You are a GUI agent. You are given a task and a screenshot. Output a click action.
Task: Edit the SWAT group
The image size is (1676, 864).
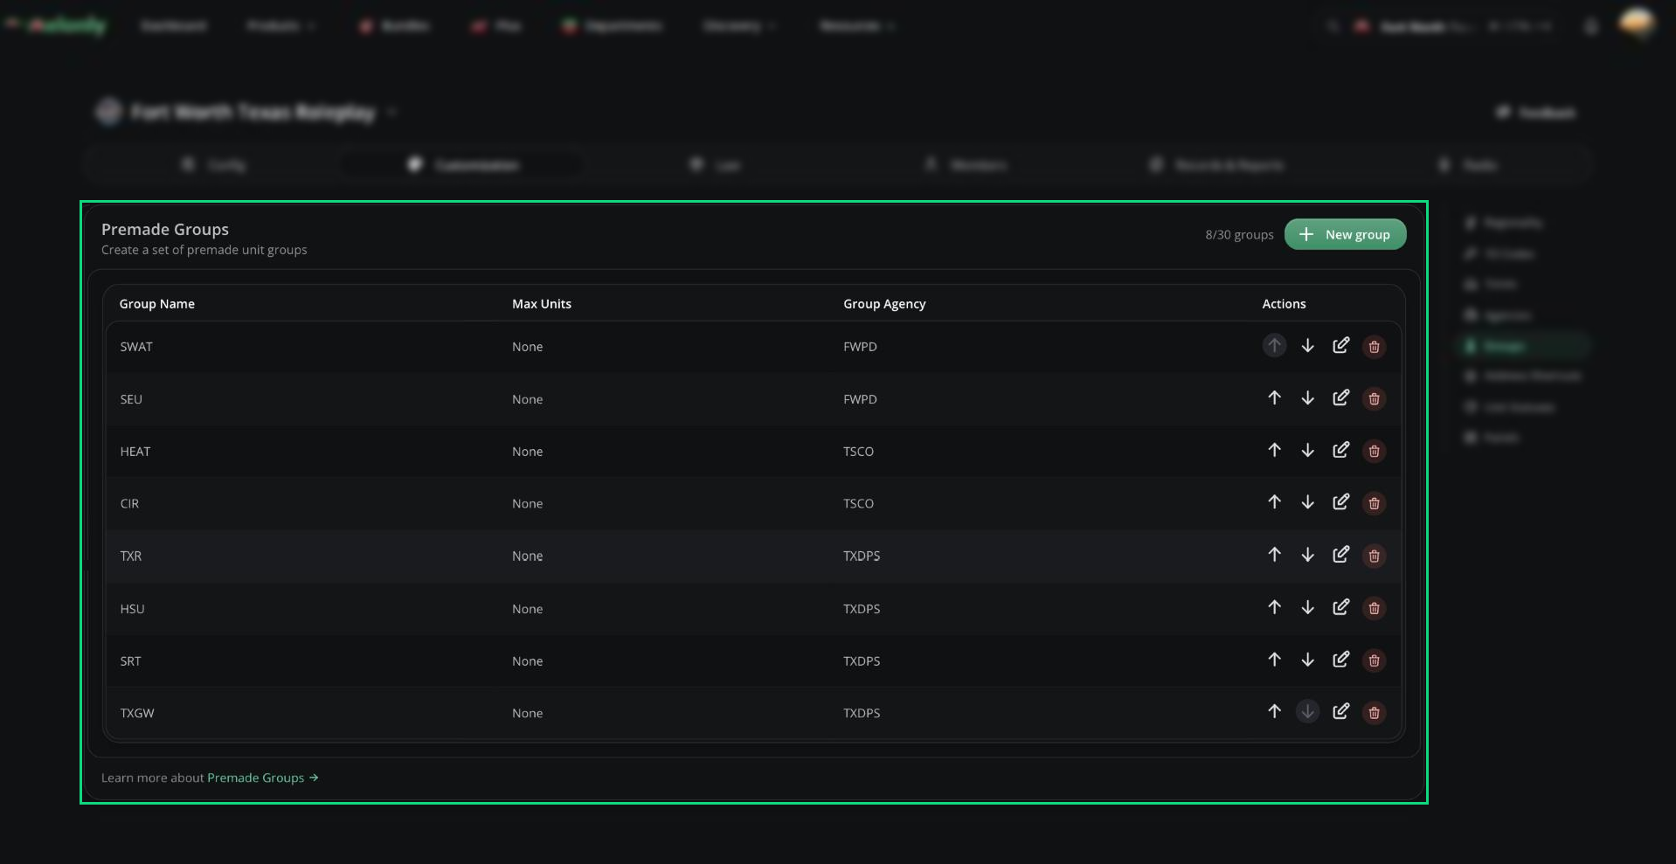click(x=1340, y=346)
